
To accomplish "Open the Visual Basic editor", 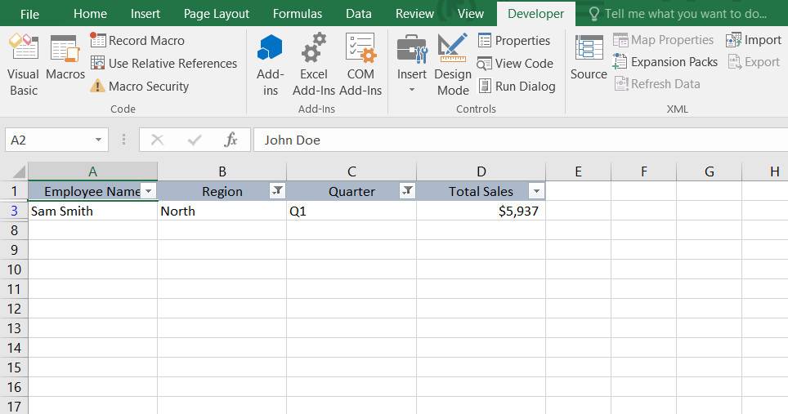I will [x=23, y=65].
